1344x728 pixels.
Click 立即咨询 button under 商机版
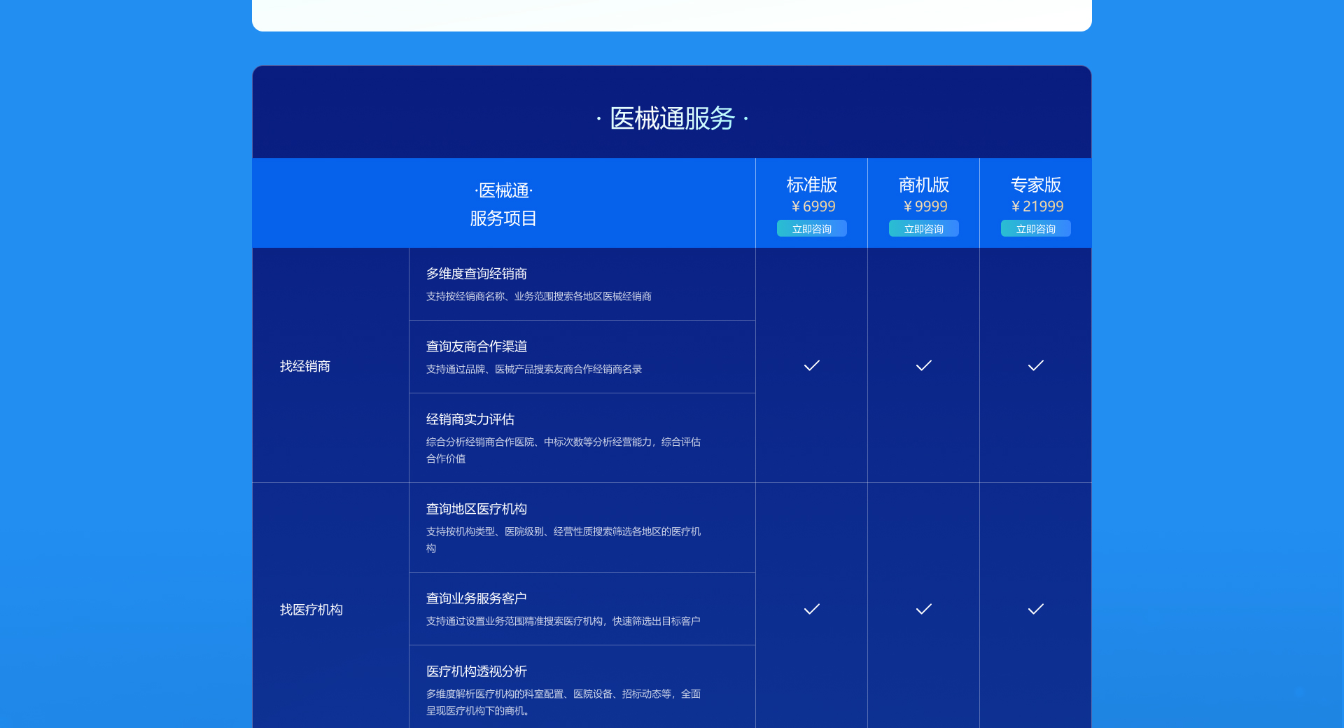pyautogui.click(x=923, y=229)
